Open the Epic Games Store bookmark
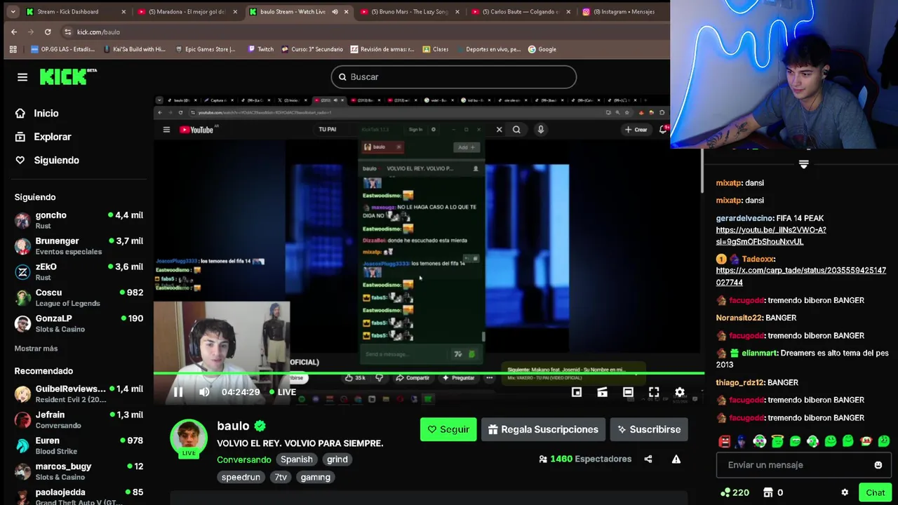The width and height of the screenshot is (898, 505). [x=205, y=49]
